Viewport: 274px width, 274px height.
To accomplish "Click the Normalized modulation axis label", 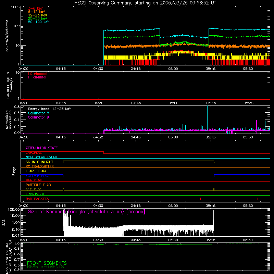I will click(9, 120).
